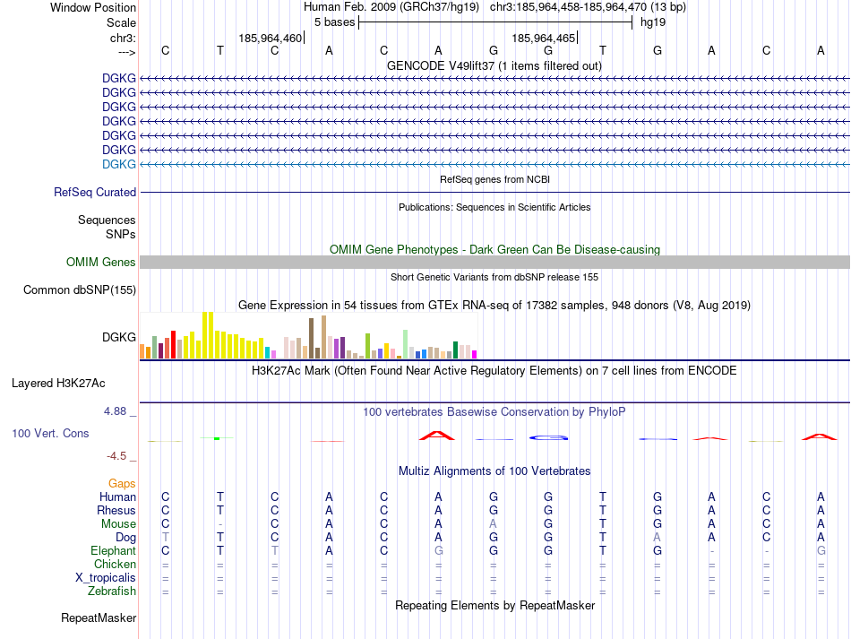Open the OMIM Gene Phenotypes track title
The height and width of the screenshot is (639, 851).
coord(494,249)
